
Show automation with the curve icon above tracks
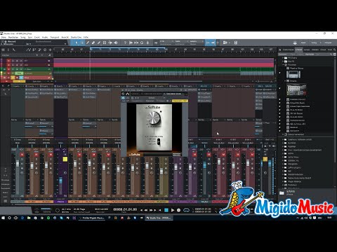tap(28, 50)
